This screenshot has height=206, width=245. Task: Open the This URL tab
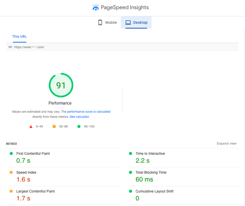tap(19, 37)
